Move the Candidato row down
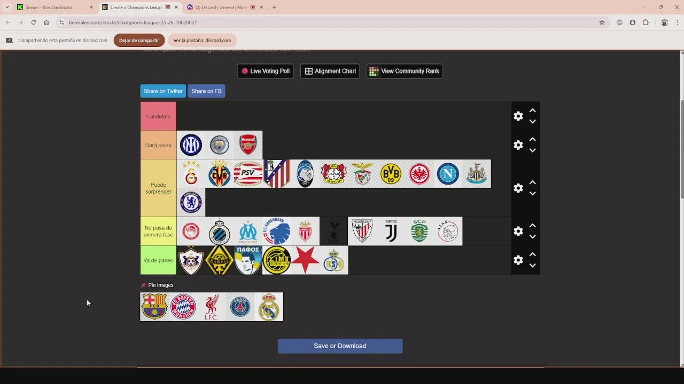This screenshot has width=684, height=384. point(533,122)
